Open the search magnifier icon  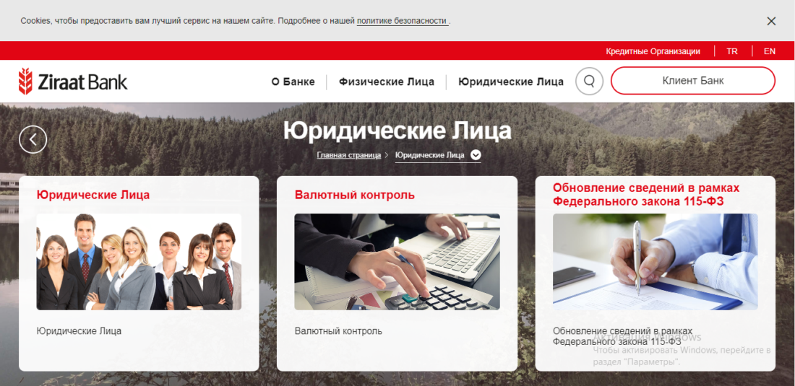pyautogui.click(x=589, y=82)
